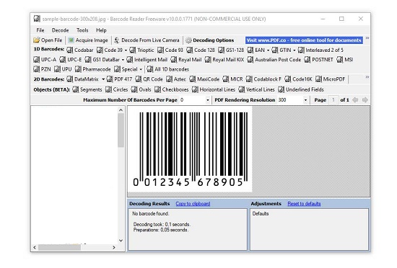The image size is (397, 268).
Task: Select the MicroPDF barcode icon
Action: click(x=318, y=79)
